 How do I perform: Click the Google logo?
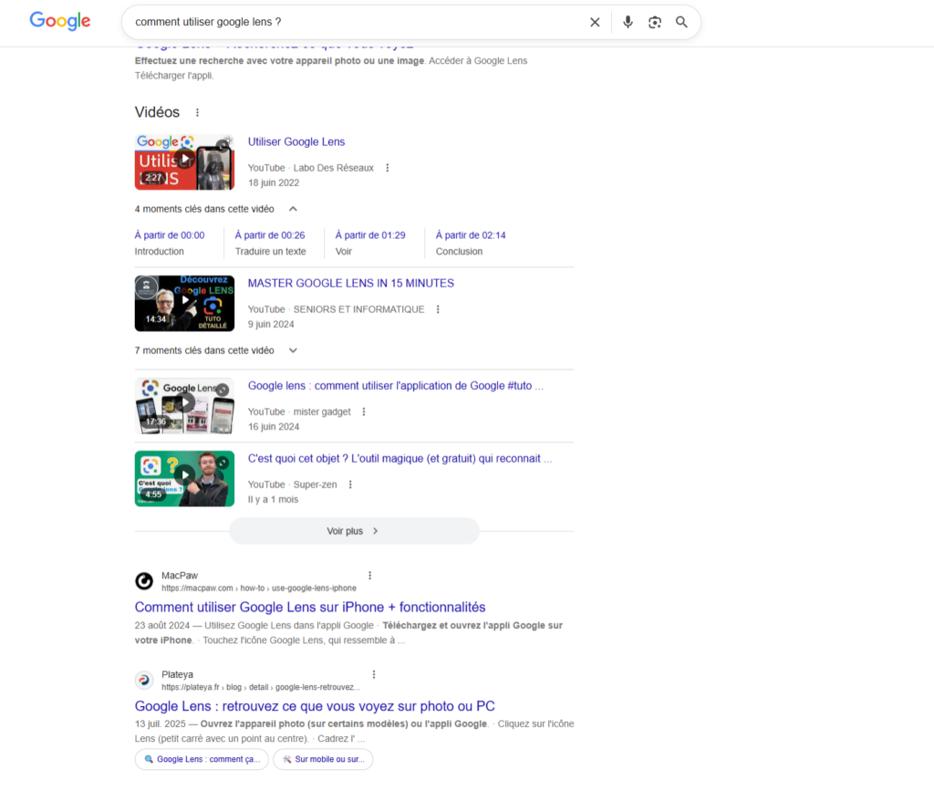[x=60, y=22]
